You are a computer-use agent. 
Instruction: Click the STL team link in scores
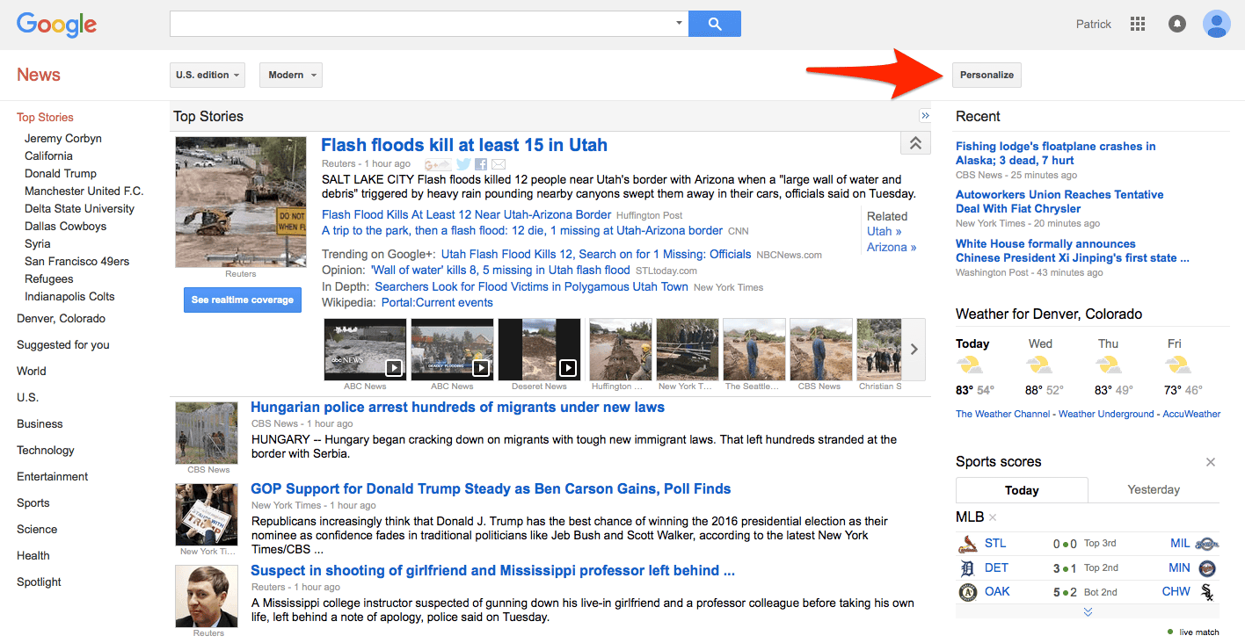tap(995, 544)
